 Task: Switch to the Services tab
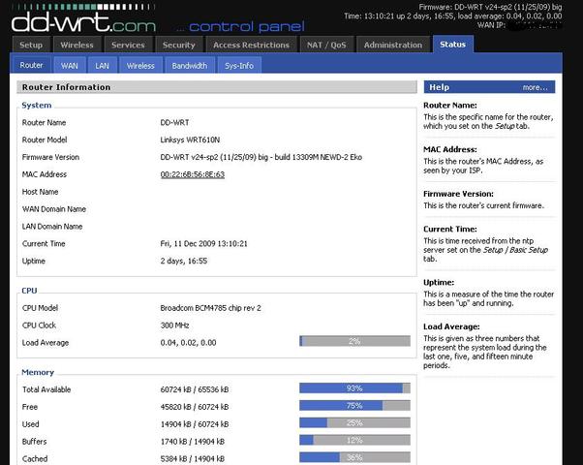[128, 45]
